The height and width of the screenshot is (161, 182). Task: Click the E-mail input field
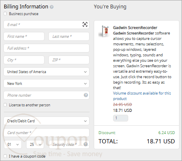(46, 25)
